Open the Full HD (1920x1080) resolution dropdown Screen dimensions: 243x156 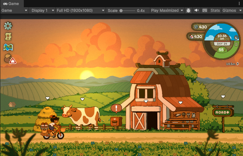(x=80, y=10)
